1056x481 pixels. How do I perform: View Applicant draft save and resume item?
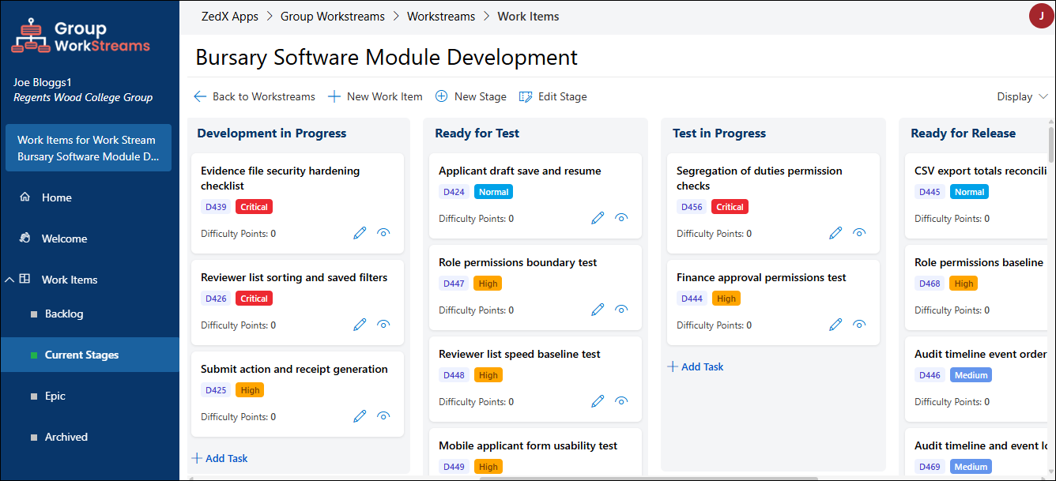point(622,218)
